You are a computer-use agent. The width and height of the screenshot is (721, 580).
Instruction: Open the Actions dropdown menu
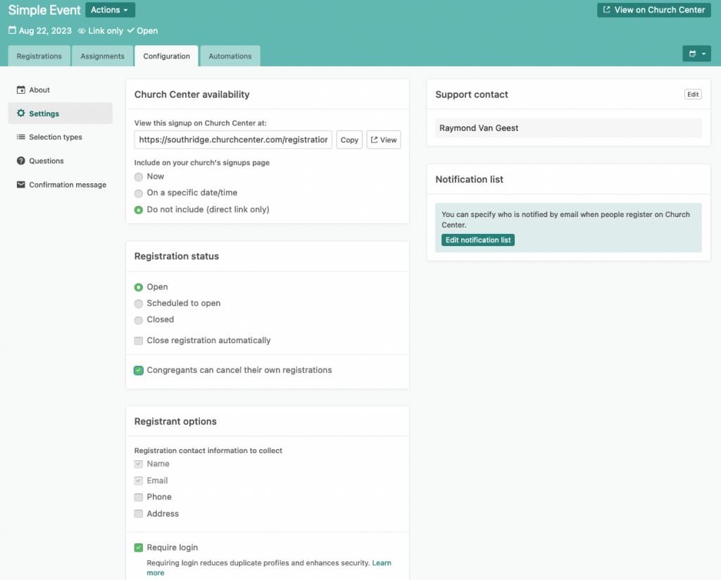(110, 10)
